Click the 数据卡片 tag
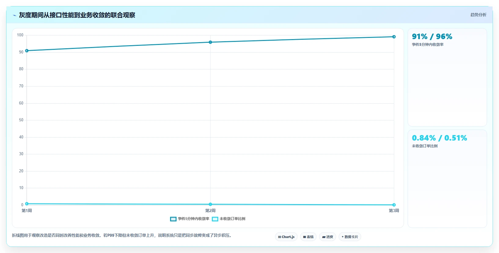This screenshot has height=253, width=499. click(350, 237)
